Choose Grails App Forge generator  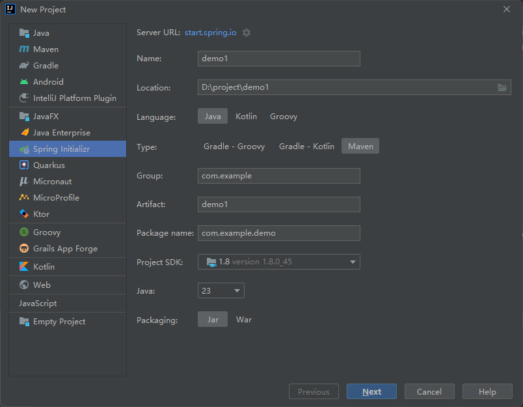click(x=65, y=249)
